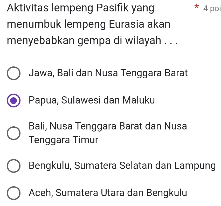Click the label text 'Jawa, Bali dan Nusa Tenggara Barat'
Screen dimensions: 221x206
click(108, 73)
